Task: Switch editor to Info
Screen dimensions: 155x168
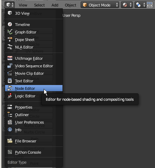Action: (x=34, y=130)
